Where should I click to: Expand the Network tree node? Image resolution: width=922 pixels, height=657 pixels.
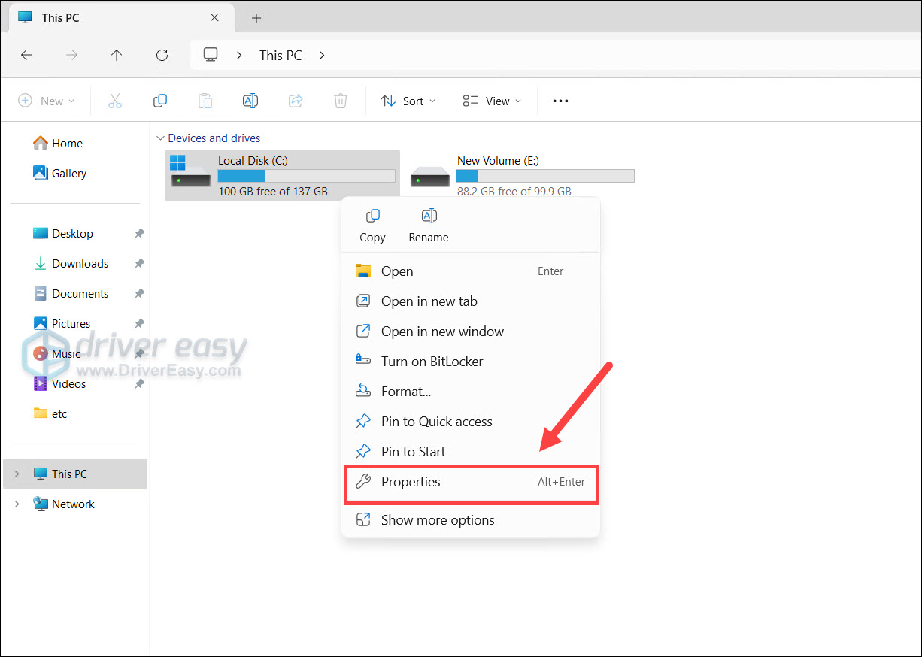tap(17, 504)
